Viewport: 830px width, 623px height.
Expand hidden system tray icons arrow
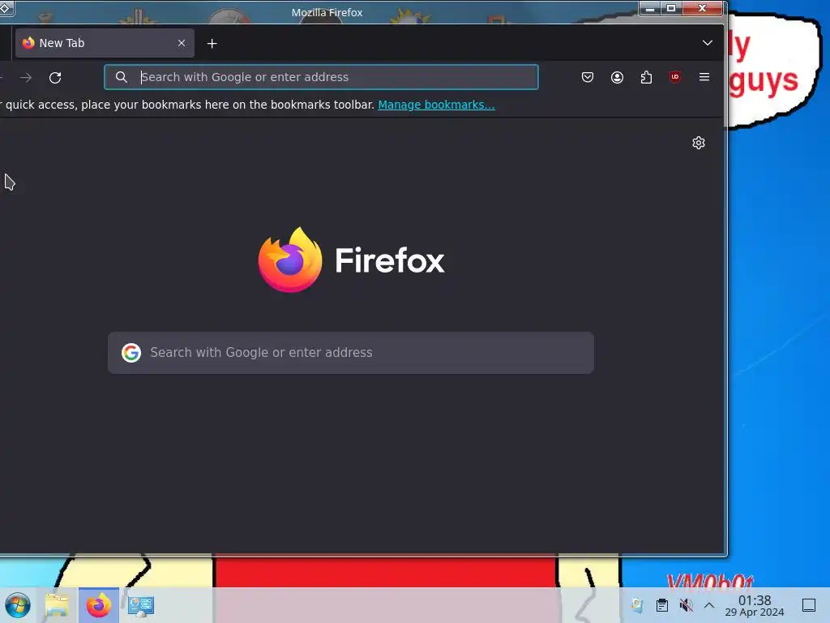click(x=709, y=605)
